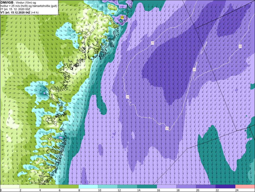Pick the 16–18 m/s lavender legend swatch
The width and height of the screenshot is (255, 192).
click(x=167, y=186)
